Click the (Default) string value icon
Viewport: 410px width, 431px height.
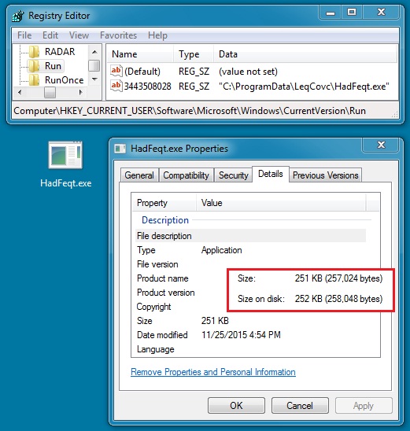(116, 71)
